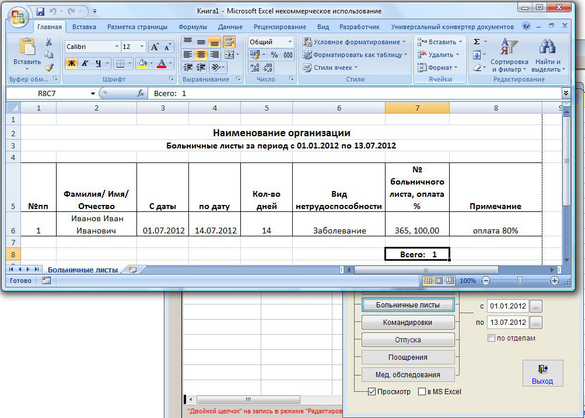Click the Командировки button
585x418 pixels.
click(408, 323)
